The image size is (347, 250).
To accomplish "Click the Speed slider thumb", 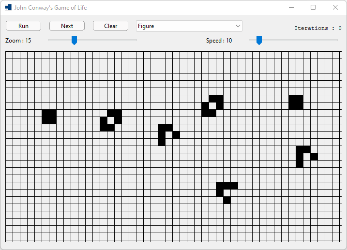I will tap(259, 40).
